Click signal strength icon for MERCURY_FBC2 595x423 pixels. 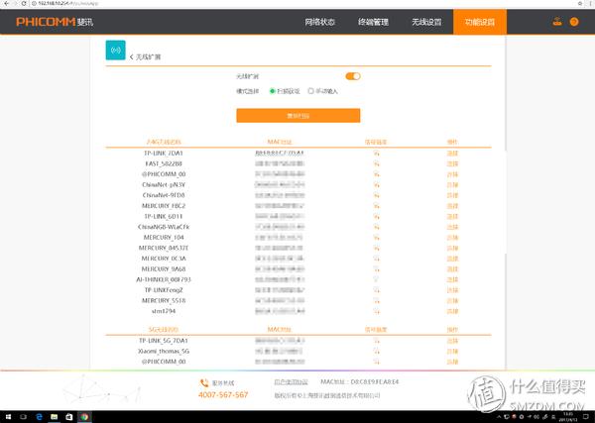pyautogui.click(x=376, y=206)
